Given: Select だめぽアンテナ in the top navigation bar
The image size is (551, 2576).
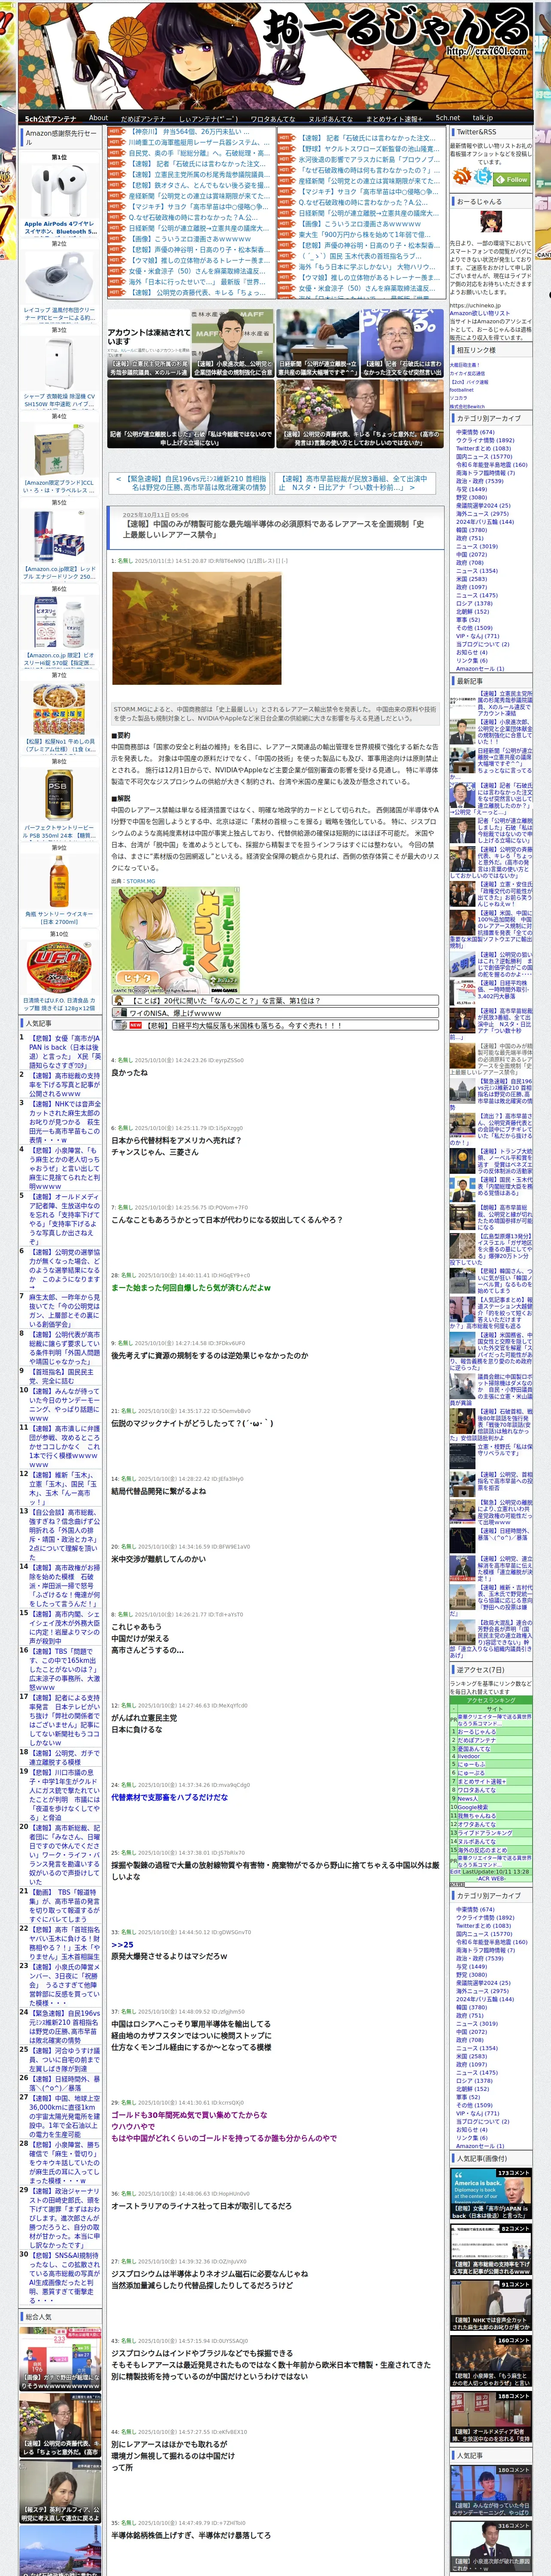Looking at the screenshot, I should click(143, 118).
